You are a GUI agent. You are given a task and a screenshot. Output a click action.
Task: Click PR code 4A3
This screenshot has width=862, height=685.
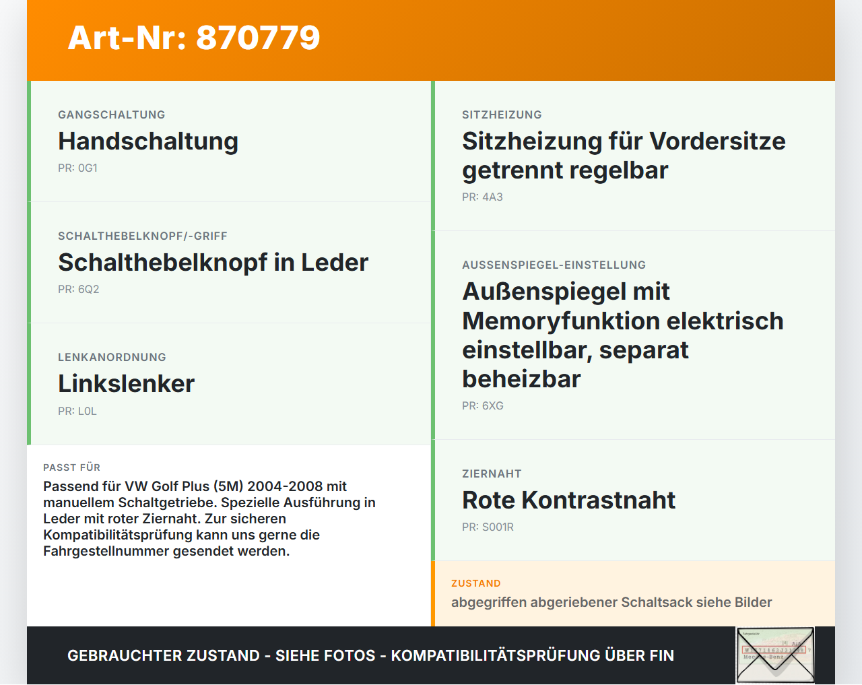pyautogui.click(x=482, y=197)
